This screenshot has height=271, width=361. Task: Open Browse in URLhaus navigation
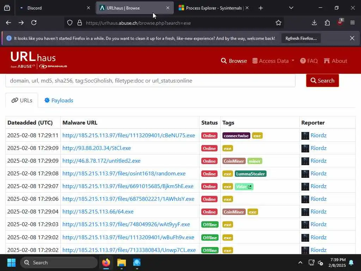[234, 61]
